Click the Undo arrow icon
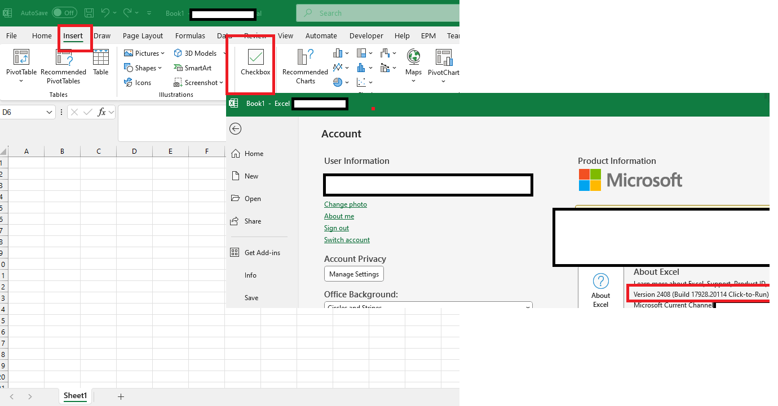The width and height of the screenshot is (778, 406). [x=105, y=12]
